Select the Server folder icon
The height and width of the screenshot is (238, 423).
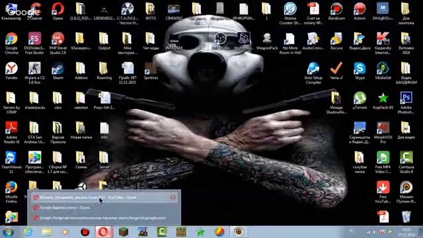tap(104, 160)
